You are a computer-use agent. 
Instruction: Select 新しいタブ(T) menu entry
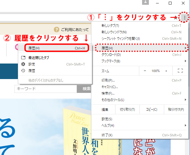pos(140,26)
